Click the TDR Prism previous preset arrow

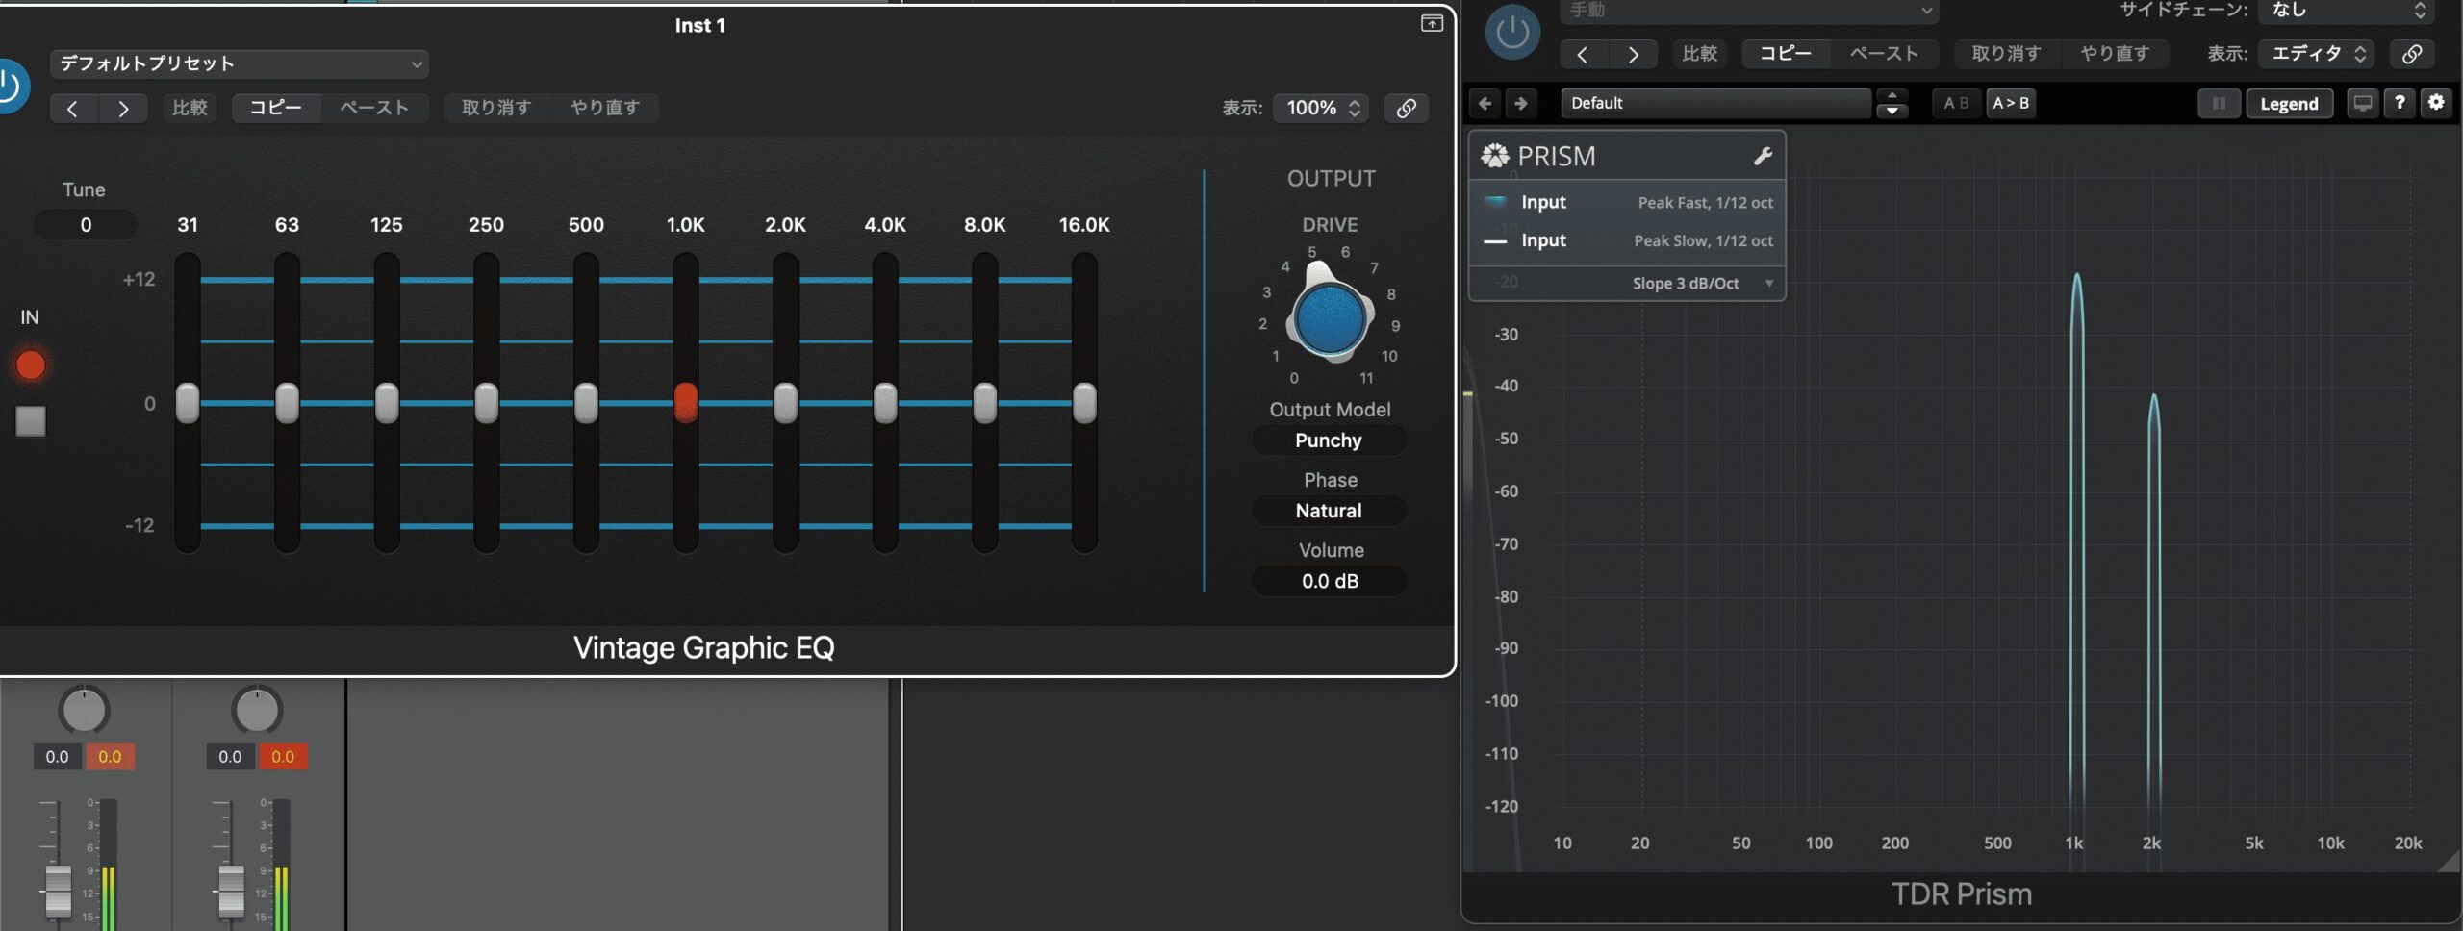[x=1485, y=103]
